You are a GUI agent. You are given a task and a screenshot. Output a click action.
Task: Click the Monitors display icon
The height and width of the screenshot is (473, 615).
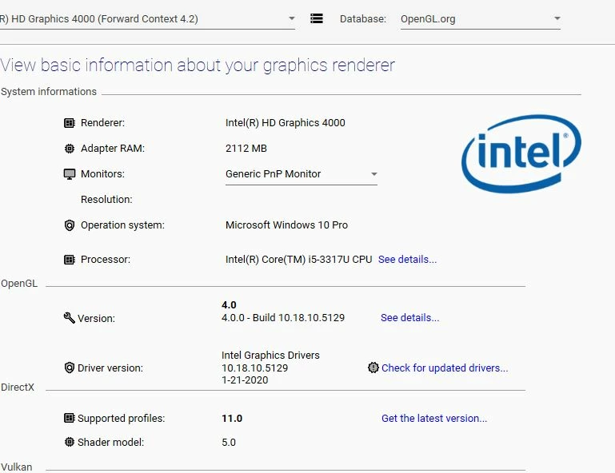click(70, 174)
